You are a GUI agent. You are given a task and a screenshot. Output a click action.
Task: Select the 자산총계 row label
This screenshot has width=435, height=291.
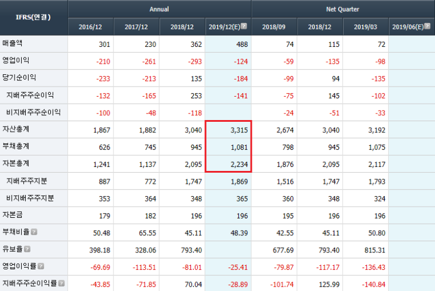click(x=16, y=129)
